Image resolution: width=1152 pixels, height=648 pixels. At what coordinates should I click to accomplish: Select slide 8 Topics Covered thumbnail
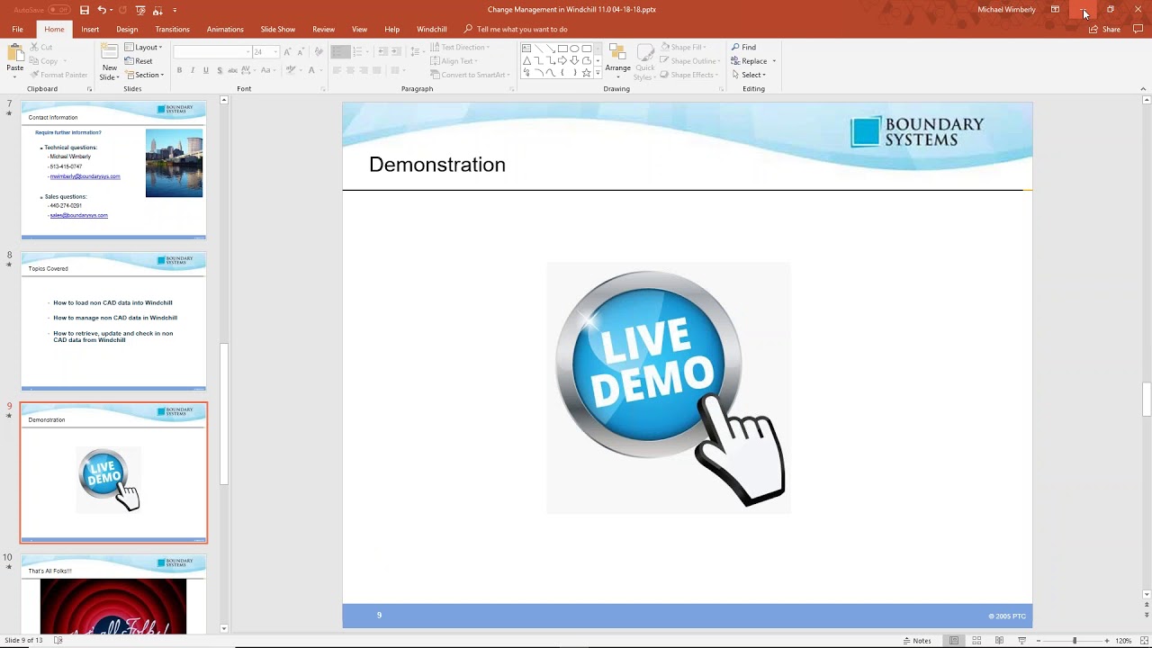point(113,321)
